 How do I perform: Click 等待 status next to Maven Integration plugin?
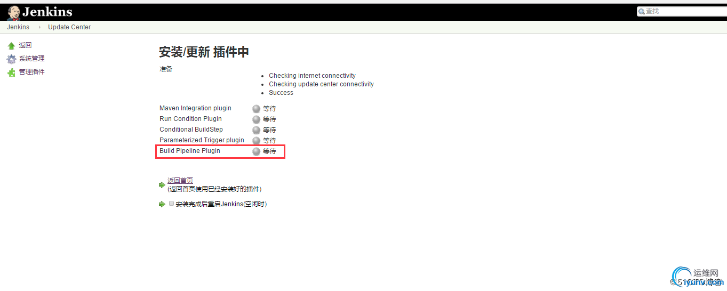tap(269, 109)
